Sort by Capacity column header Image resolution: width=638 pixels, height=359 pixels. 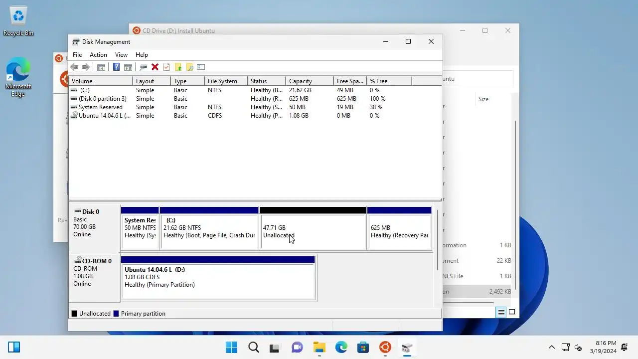coord(310,81)
